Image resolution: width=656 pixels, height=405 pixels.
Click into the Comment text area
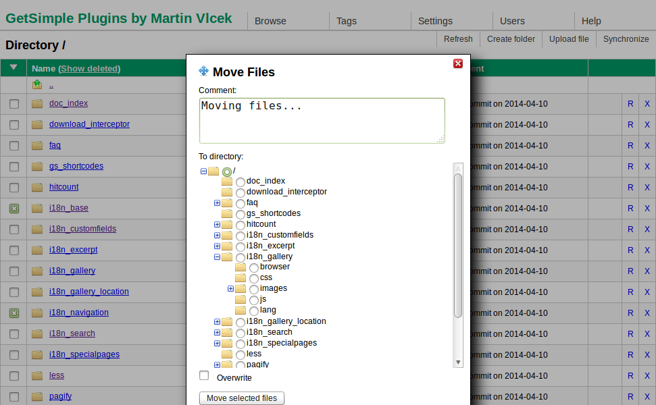(322, 120)
